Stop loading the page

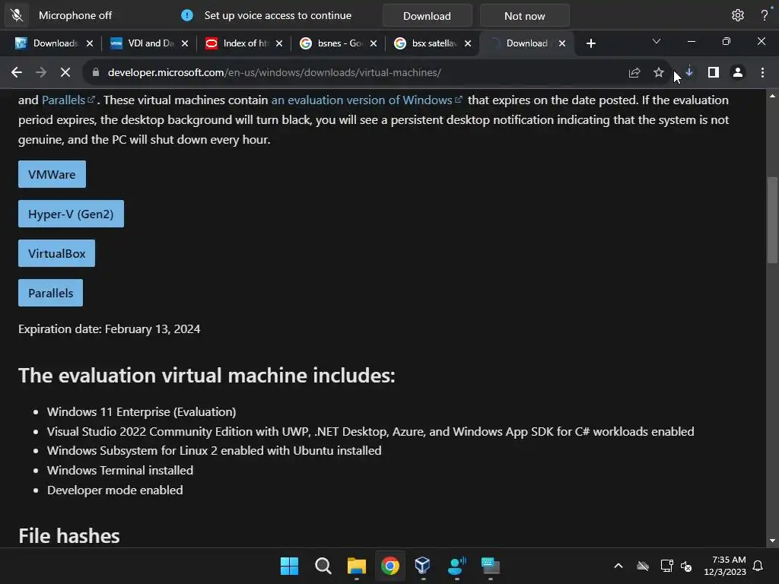pyautogui.click(x=65, y=72)
